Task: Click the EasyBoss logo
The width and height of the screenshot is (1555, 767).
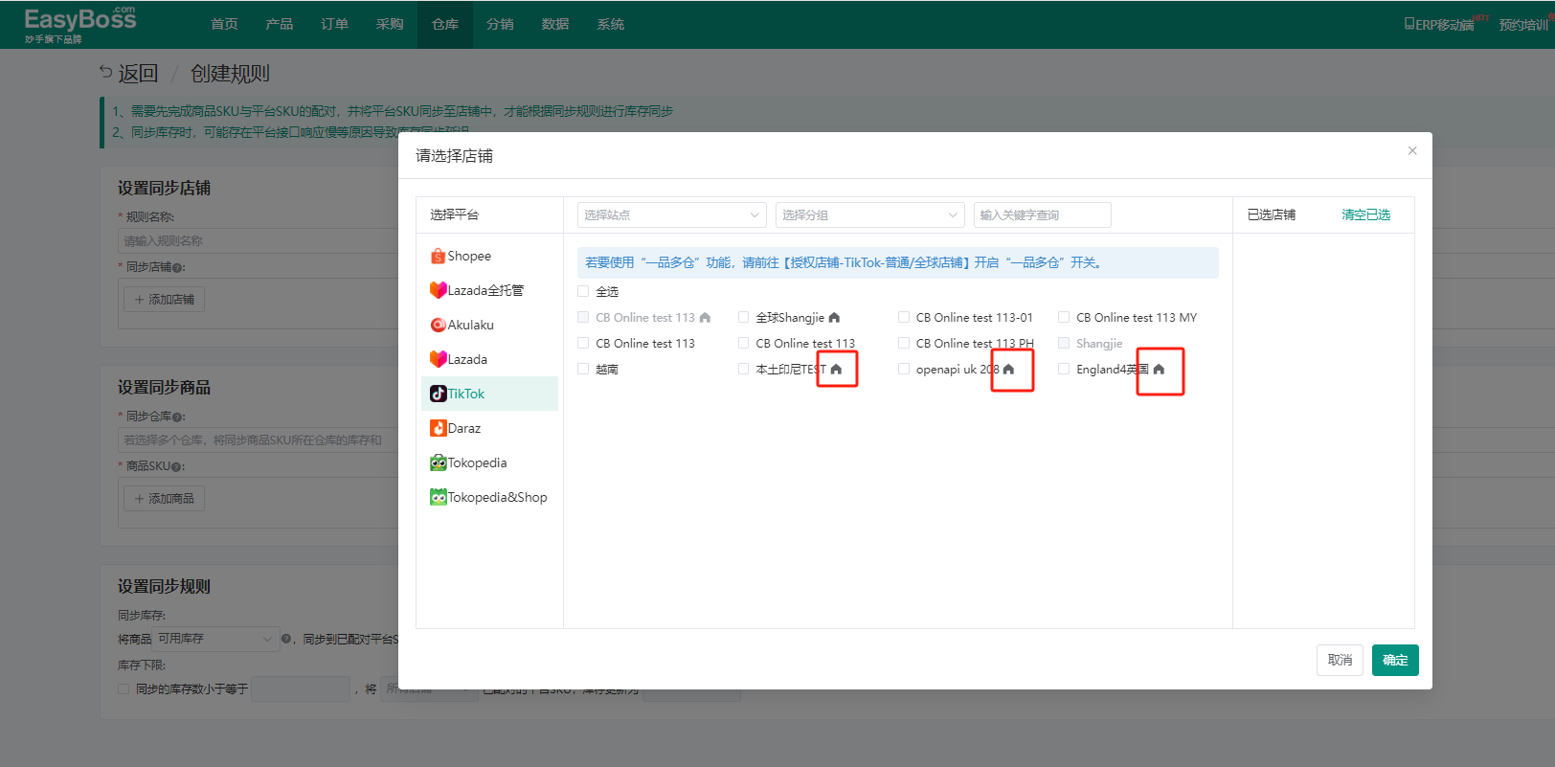Action: click(80, 25)
